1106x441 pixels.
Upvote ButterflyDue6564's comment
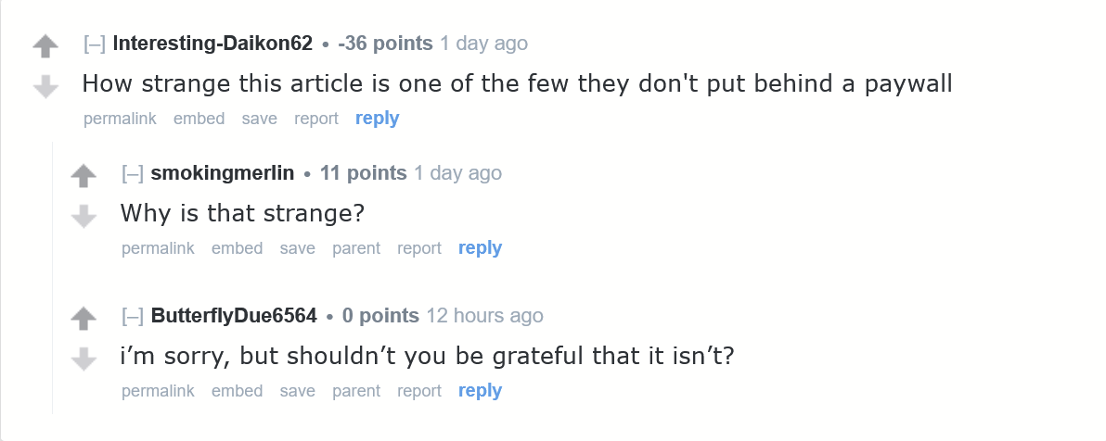(84, 319)
